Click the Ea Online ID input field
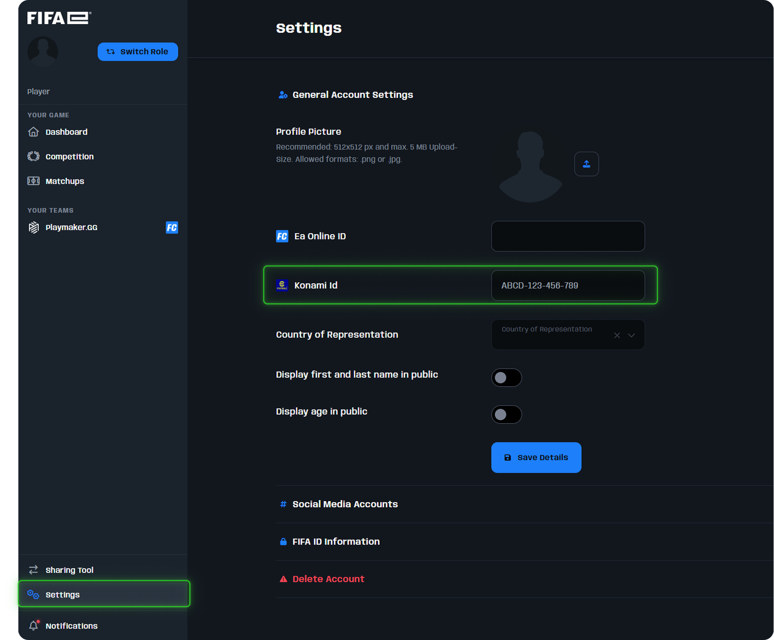 pos(567,236)
